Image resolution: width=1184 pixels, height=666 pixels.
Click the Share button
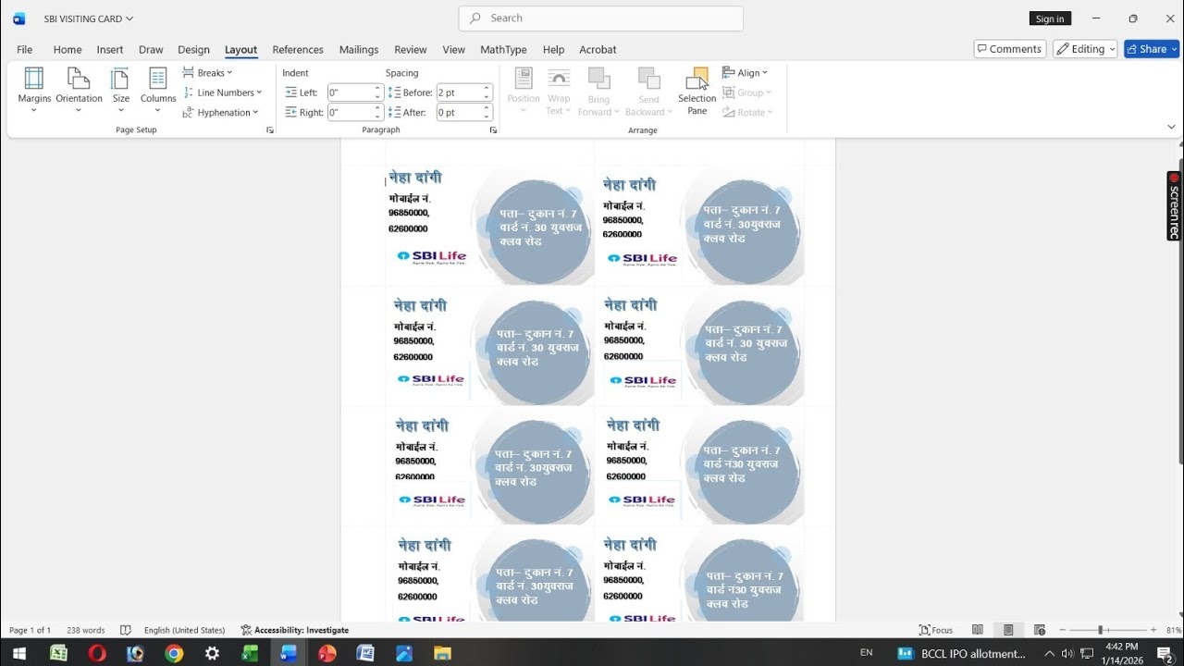1152,49
